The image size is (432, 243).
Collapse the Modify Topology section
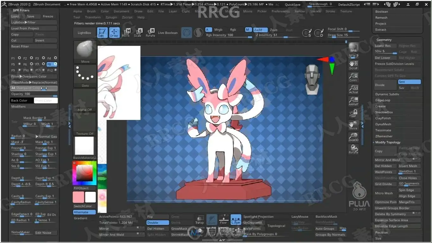pyautogui.click(x=388, y=142)
